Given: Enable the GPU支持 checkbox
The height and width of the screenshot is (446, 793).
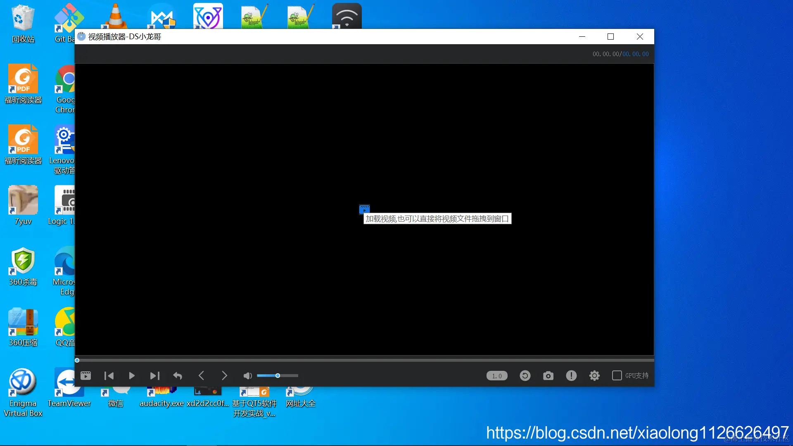Looking at the screenshot, I should tap(617, 375).
